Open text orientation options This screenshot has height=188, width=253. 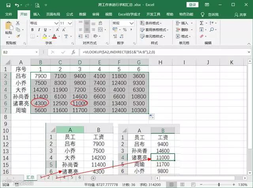click(x=96, y=36)
